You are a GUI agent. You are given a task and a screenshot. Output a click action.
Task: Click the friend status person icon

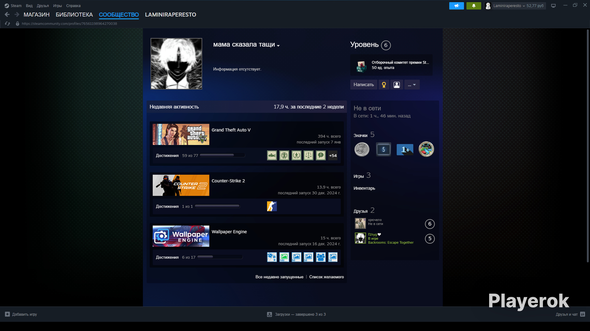click(397, 85)
